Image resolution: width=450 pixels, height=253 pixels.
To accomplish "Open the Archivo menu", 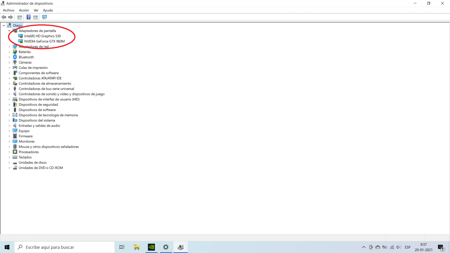I will point(8,10).
